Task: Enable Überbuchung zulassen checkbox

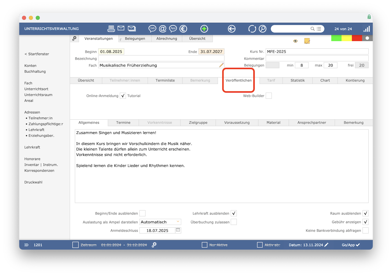Action: pos(234,222)
